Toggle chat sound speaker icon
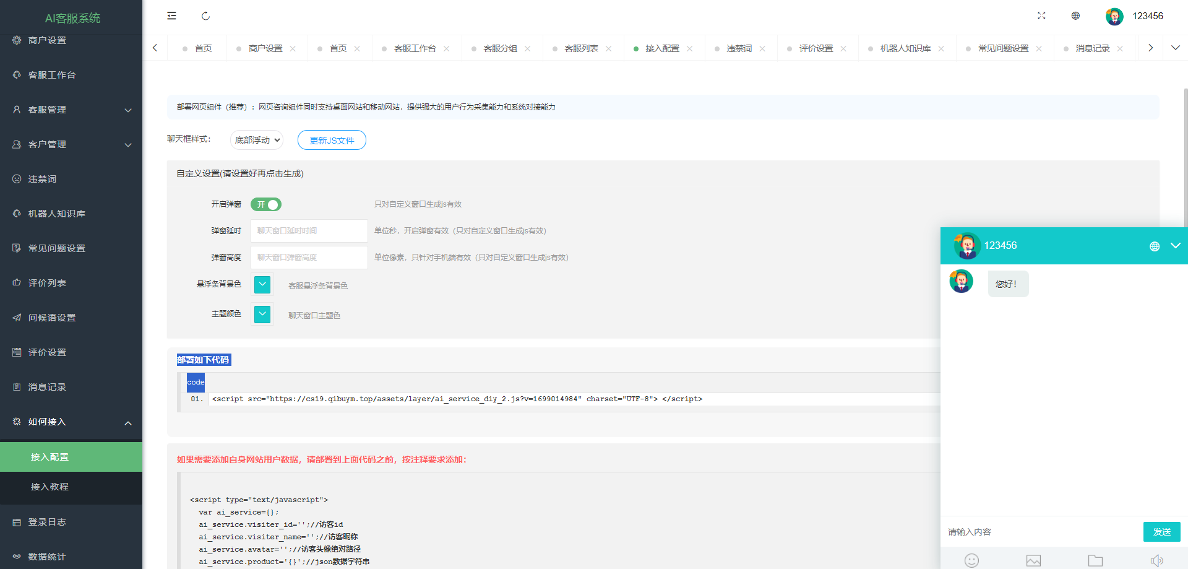Screen dimensions: 1188x569 click(1156, 560)
